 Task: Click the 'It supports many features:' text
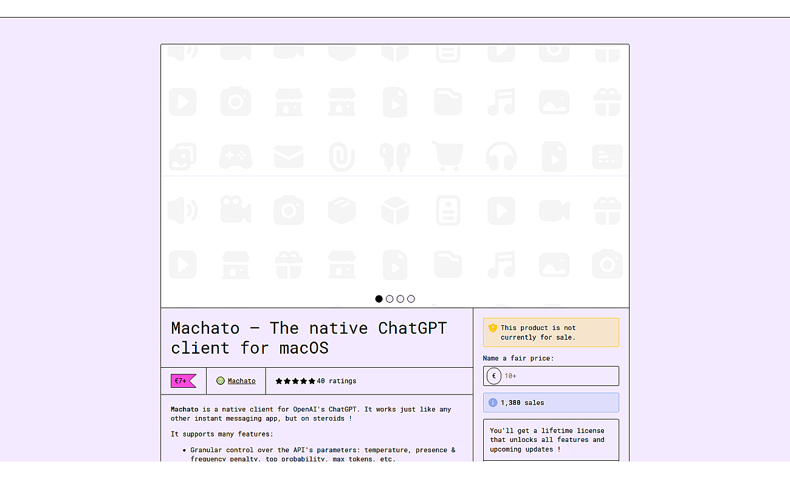pos(222,434)
